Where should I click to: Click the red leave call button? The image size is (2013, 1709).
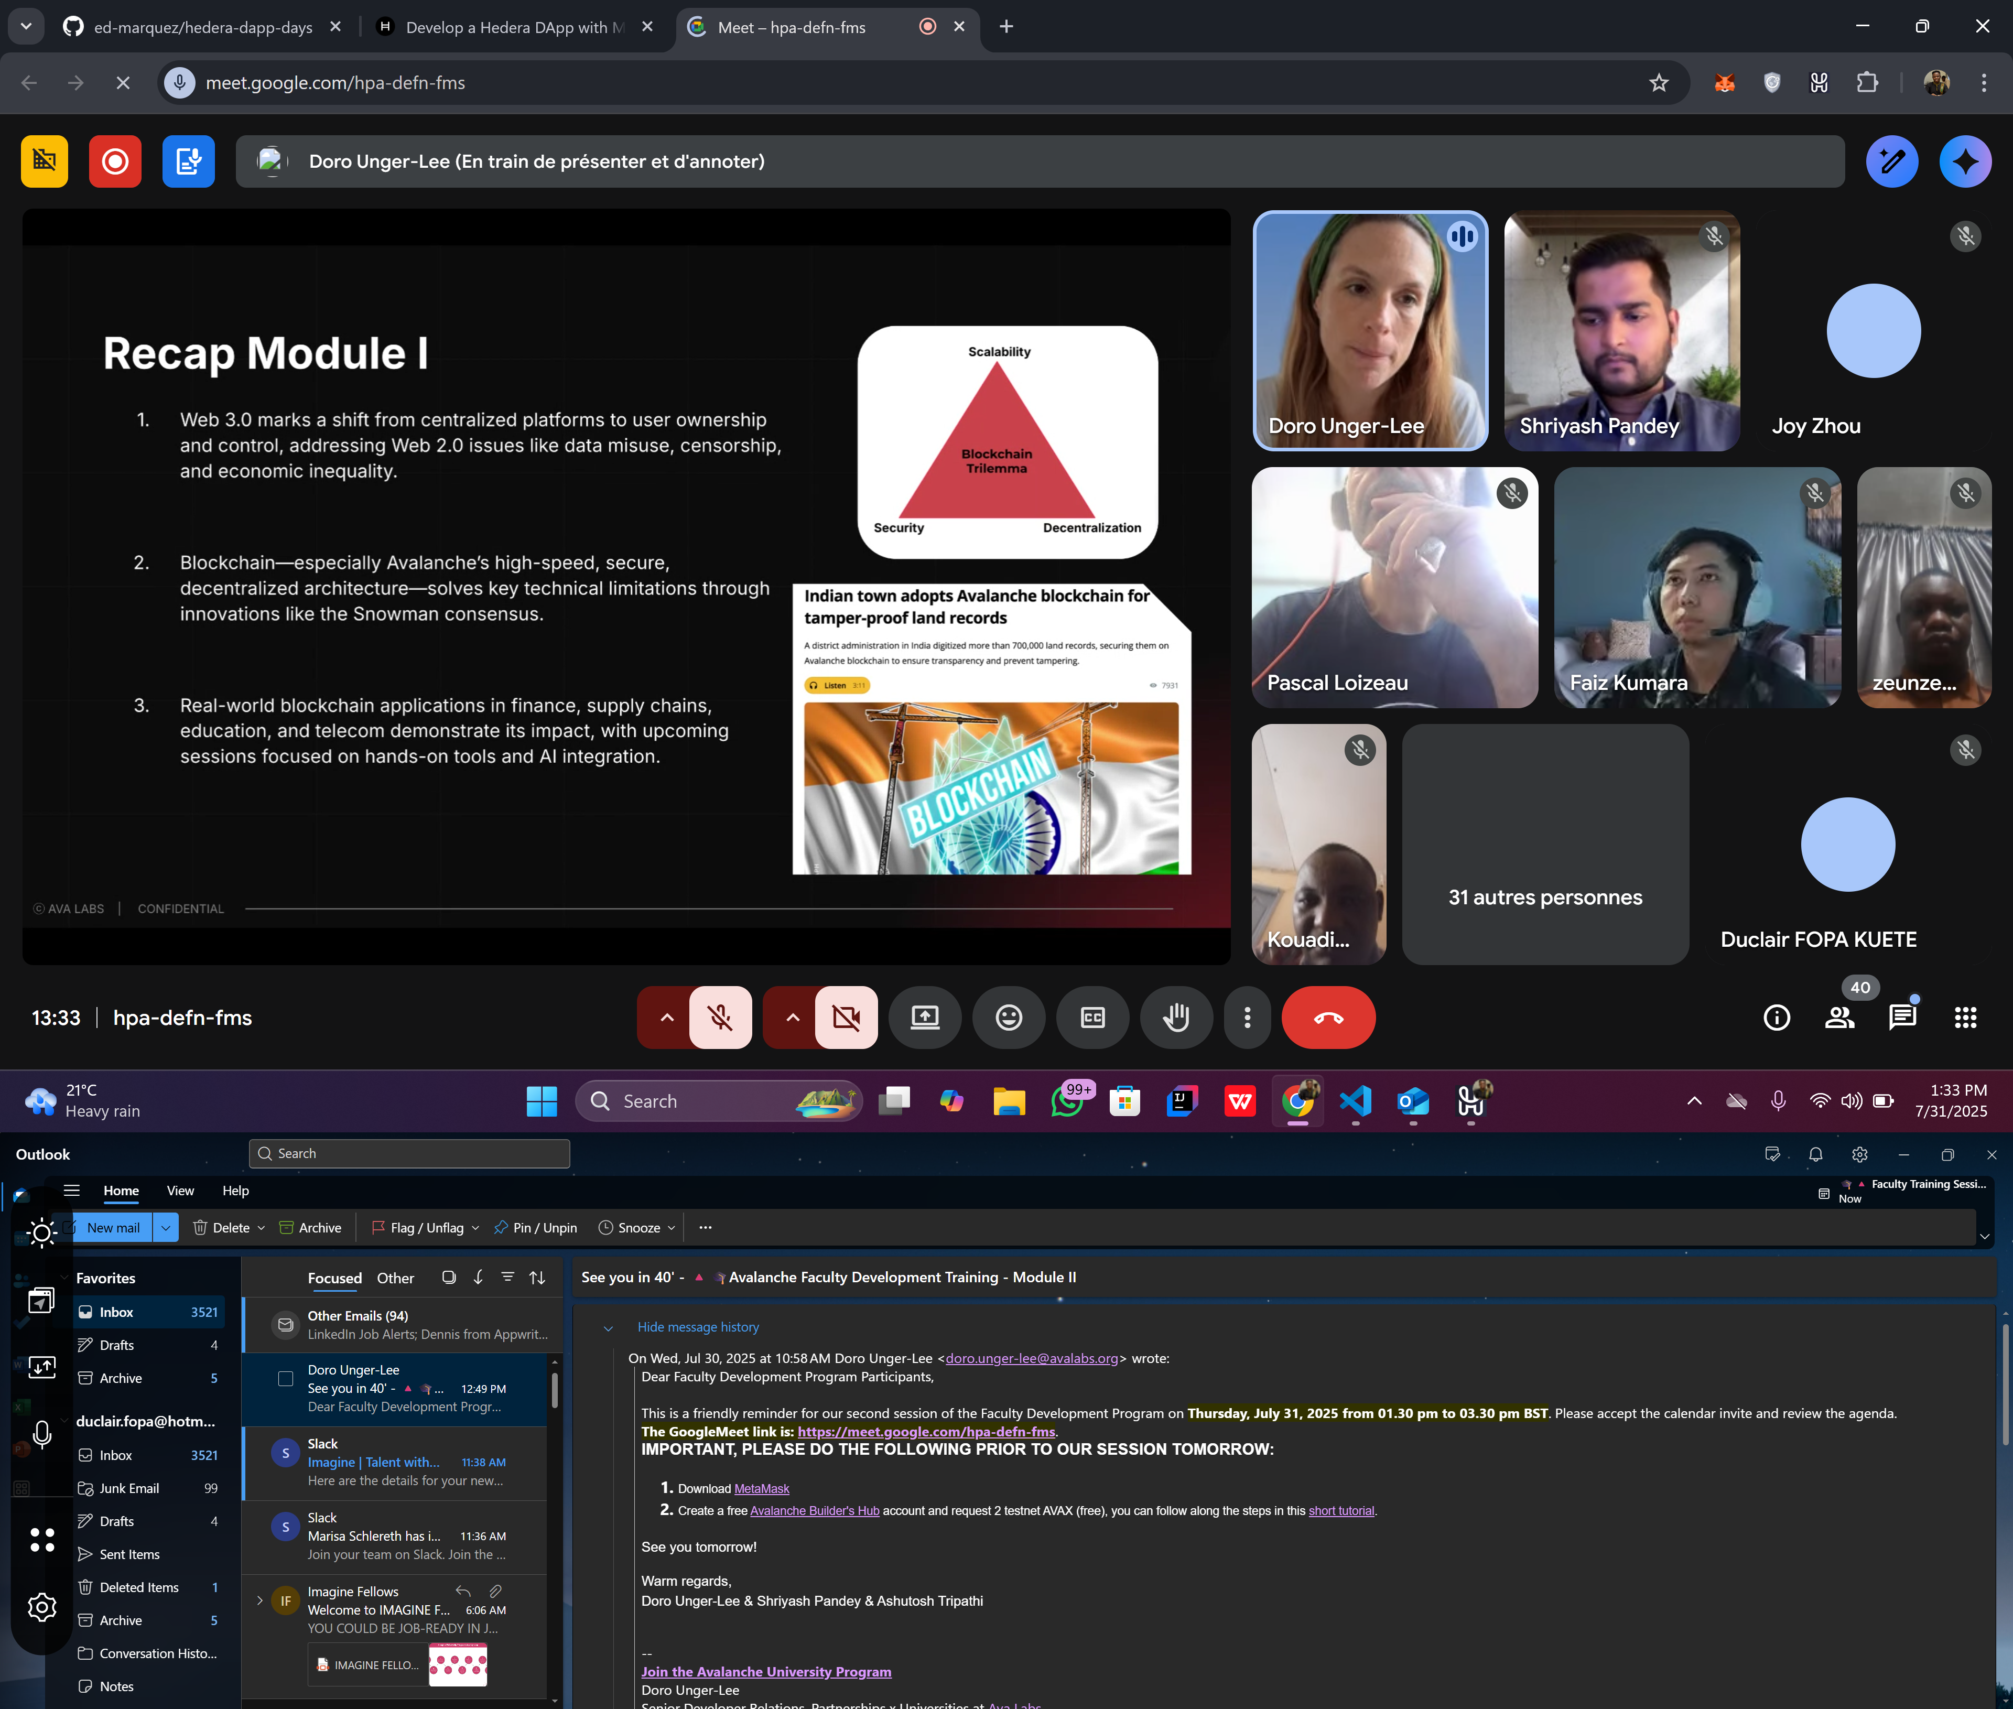click(1327, 1017)
